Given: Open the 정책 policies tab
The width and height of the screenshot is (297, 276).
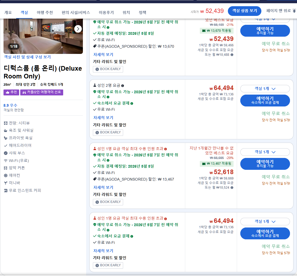Looking at the screenshot, I should 142,12.
